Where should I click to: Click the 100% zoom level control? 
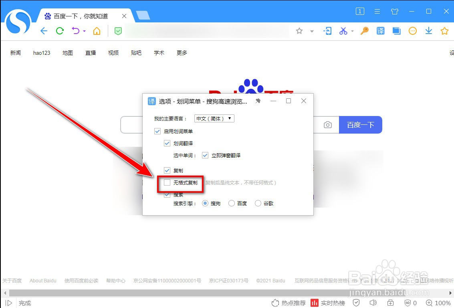point(438,303)
